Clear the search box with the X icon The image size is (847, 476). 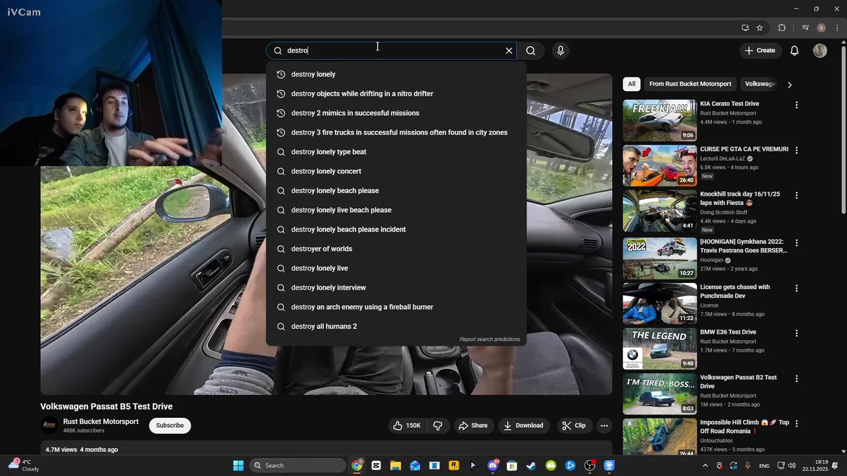[509, 51]
